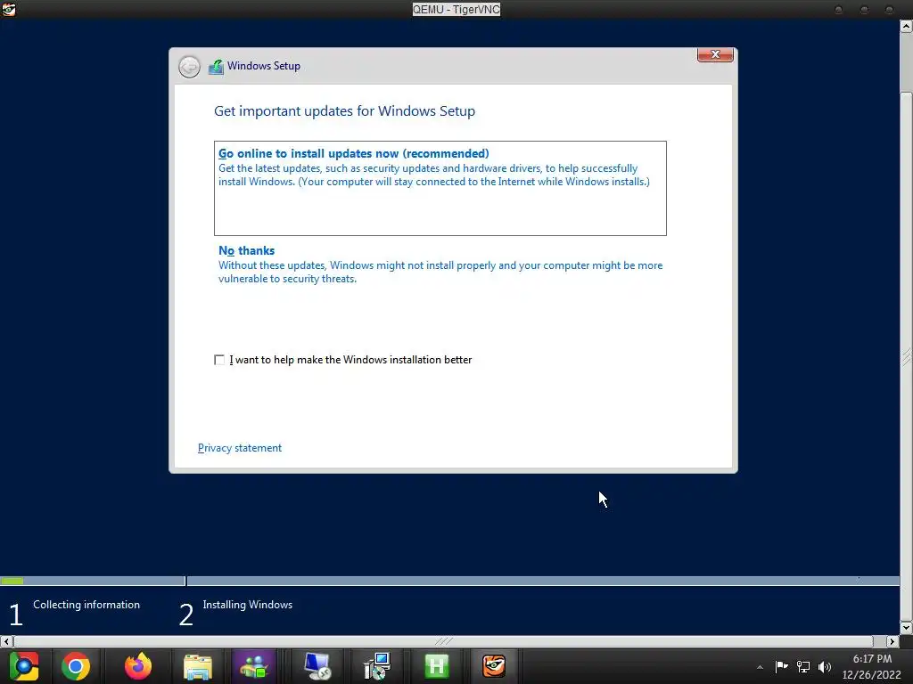913x684 pixels.
Task: Open the volume speaker tray icon
Action: click(825, 666)
